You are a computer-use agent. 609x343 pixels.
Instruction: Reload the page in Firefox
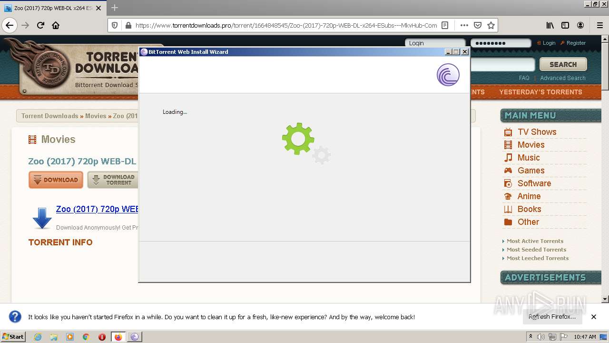tap(41, 25)
